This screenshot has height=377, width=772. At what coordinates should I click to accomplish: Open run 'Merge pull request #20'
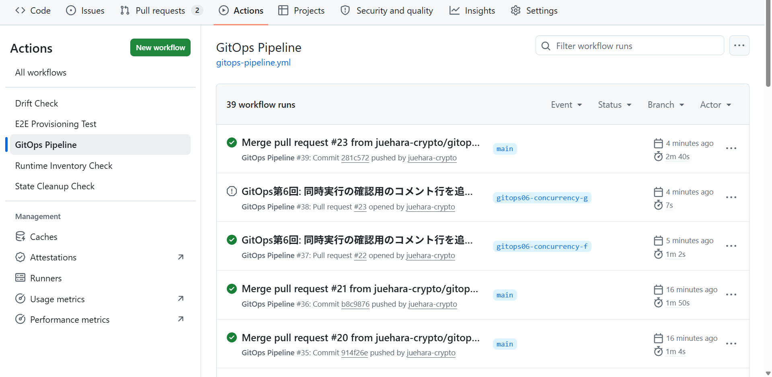361,338
